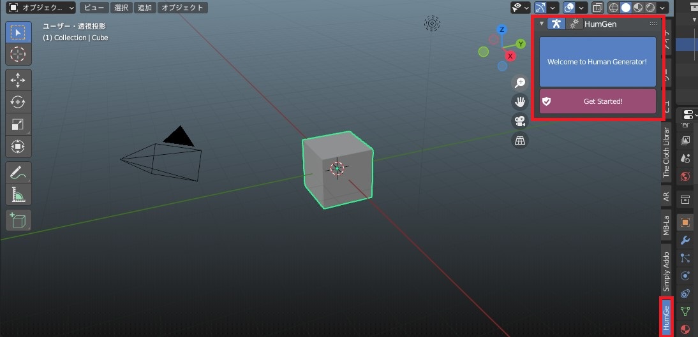Open the Collection properties archive box tab
Viewport: 698px width, 337px height.
click(685, 199)
